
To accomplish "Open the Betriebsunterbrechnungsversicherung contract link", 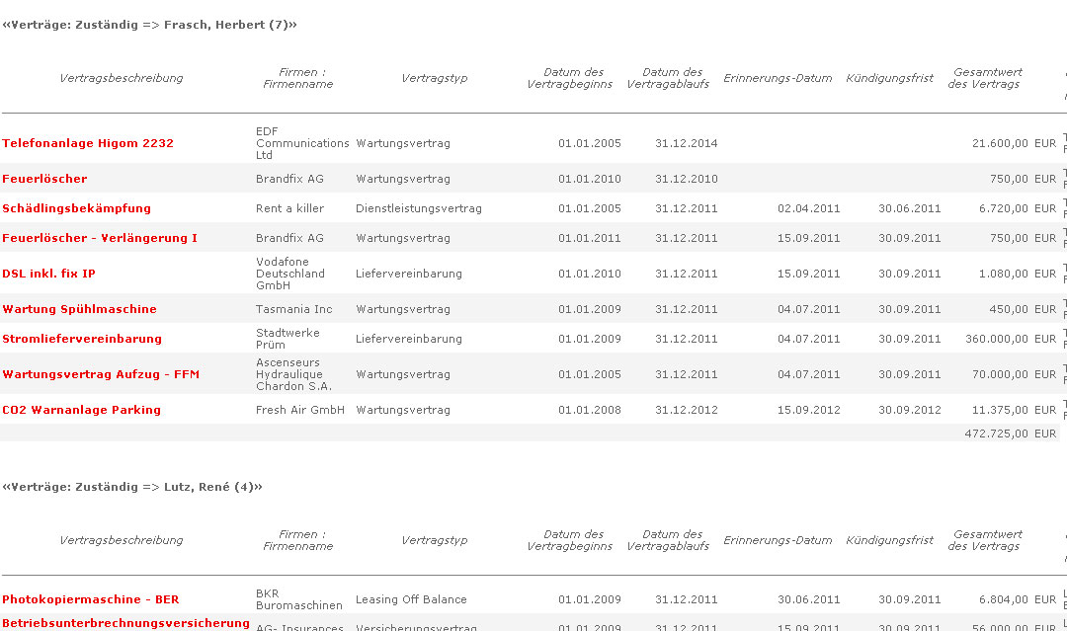I will coord(125,623).
